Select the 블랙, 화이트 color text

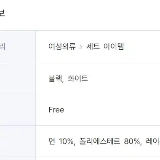[x=68, y=78]
